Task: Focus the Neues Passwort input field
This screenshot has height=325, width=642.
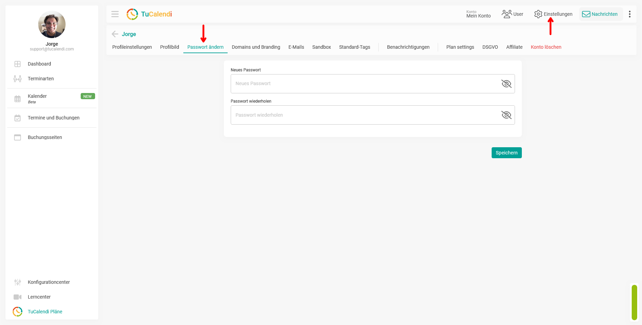Action: (x=373, y=84)
